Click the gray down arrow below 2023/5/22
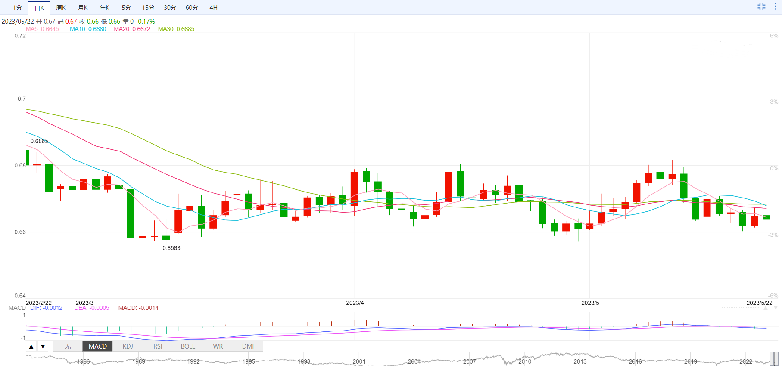The height and width of the screenshot is (380, 782). tap(776, 308)
